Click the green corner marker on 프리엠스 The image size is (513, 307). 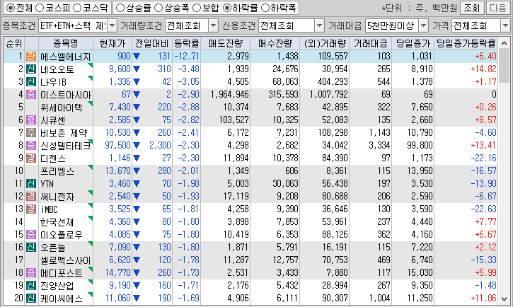coord(91,168)
